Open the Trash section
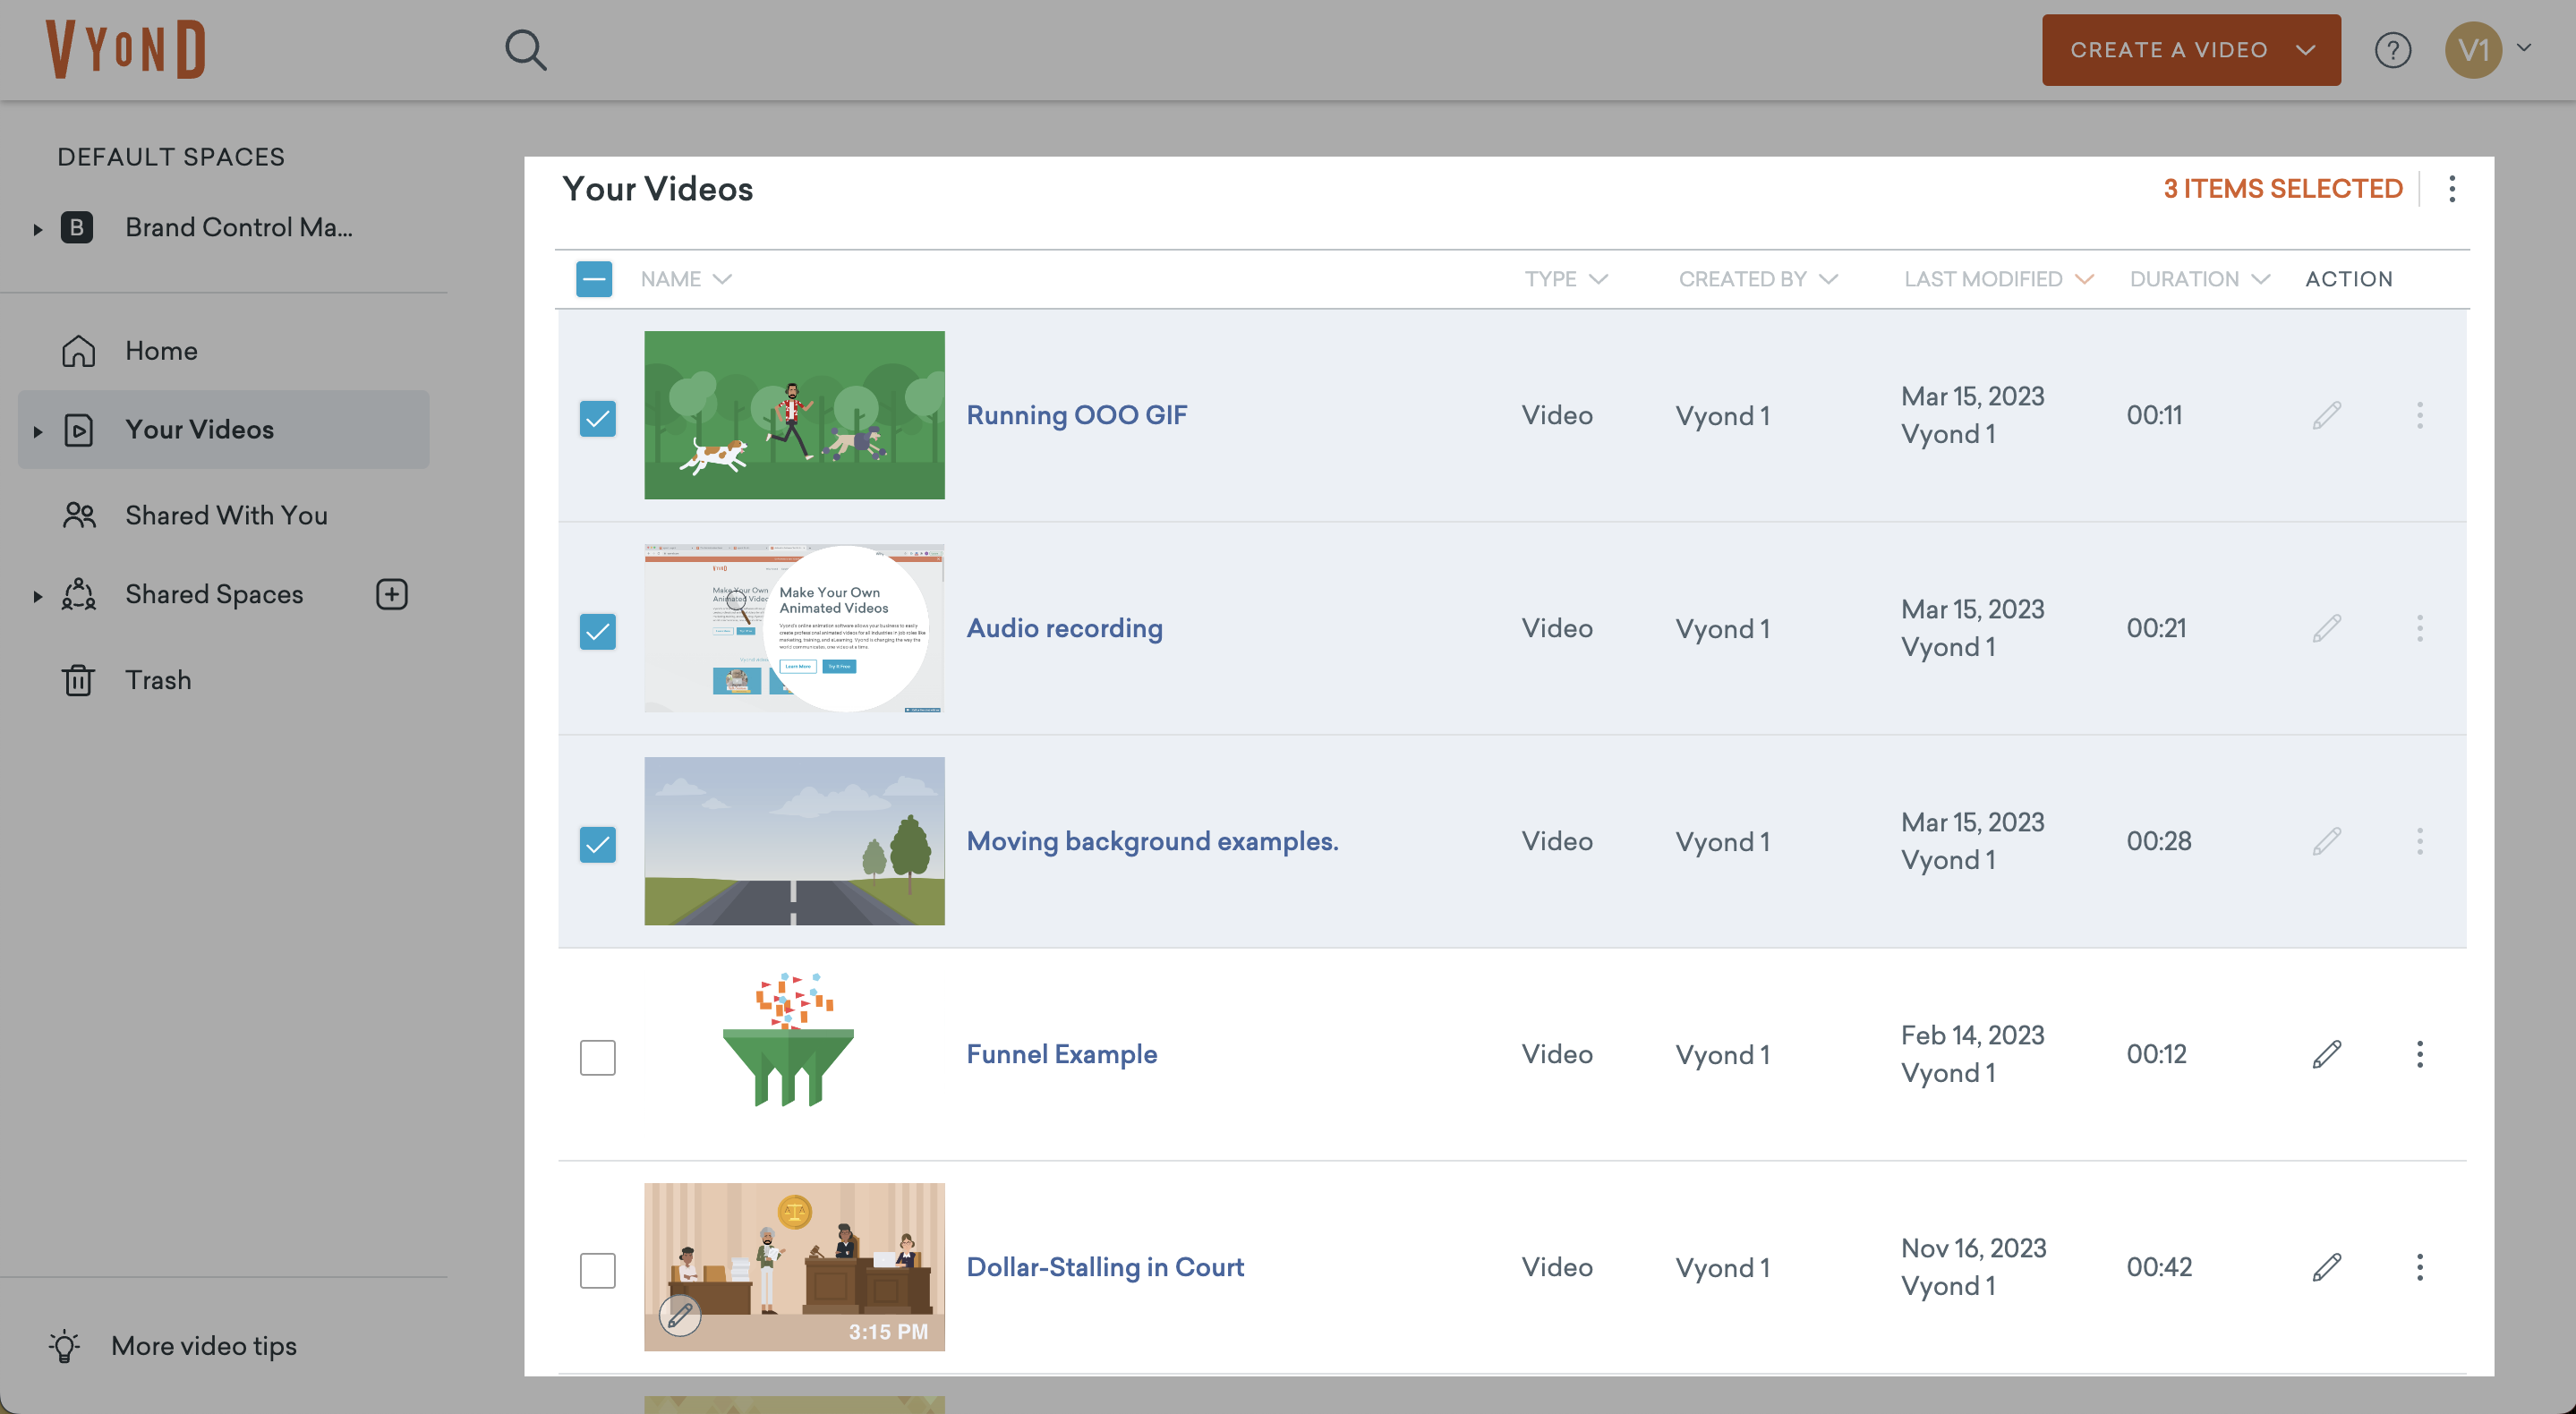Viewport: 2576px width, 1414px height. 157,680
